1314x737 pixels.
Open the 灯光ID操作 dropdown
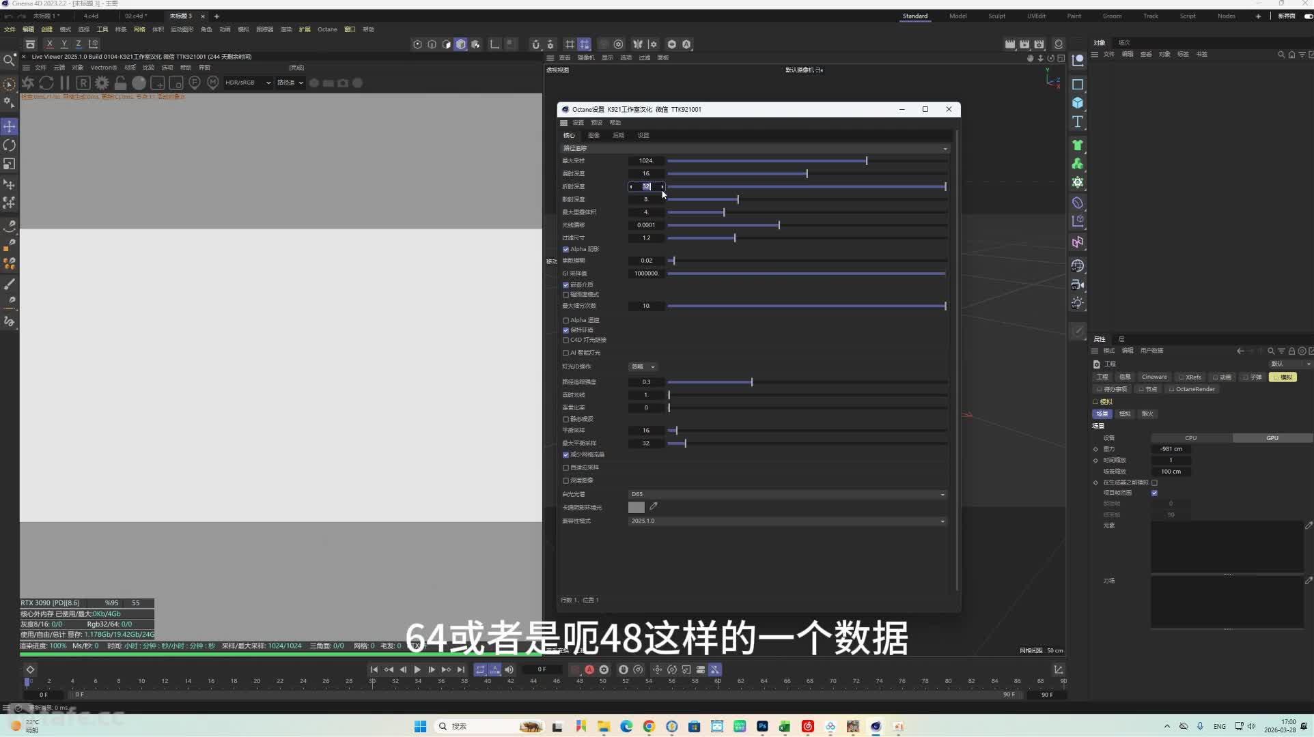click(643, 366)
